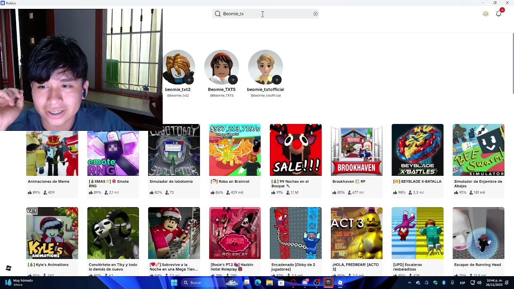Open OBS Studio from the taskbar

tap(317, 283)
